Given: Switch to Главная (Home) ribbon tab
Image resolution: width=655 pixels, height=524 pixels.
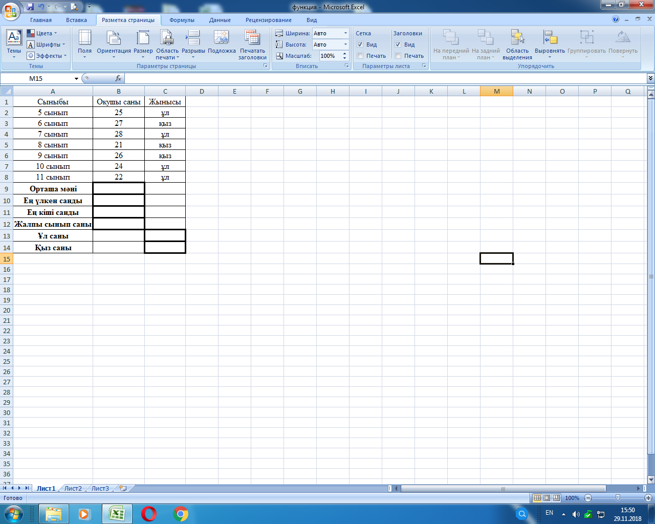Looking at the screenshot, I should (x=41, y=20).
